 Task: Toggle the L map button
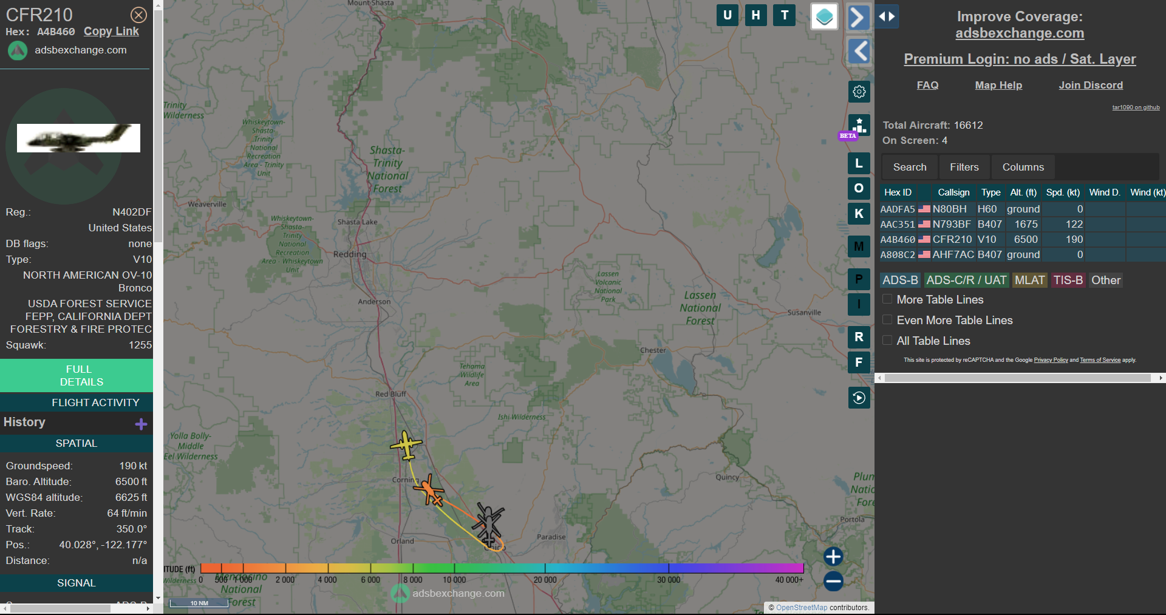[859, 163]
